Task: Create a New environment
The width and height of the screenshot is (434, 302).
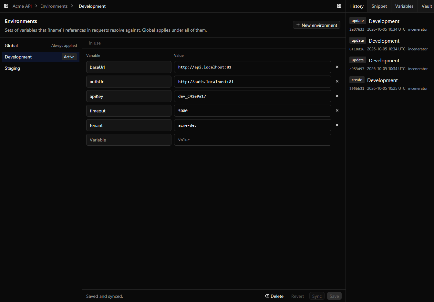Action: (316, 25)
